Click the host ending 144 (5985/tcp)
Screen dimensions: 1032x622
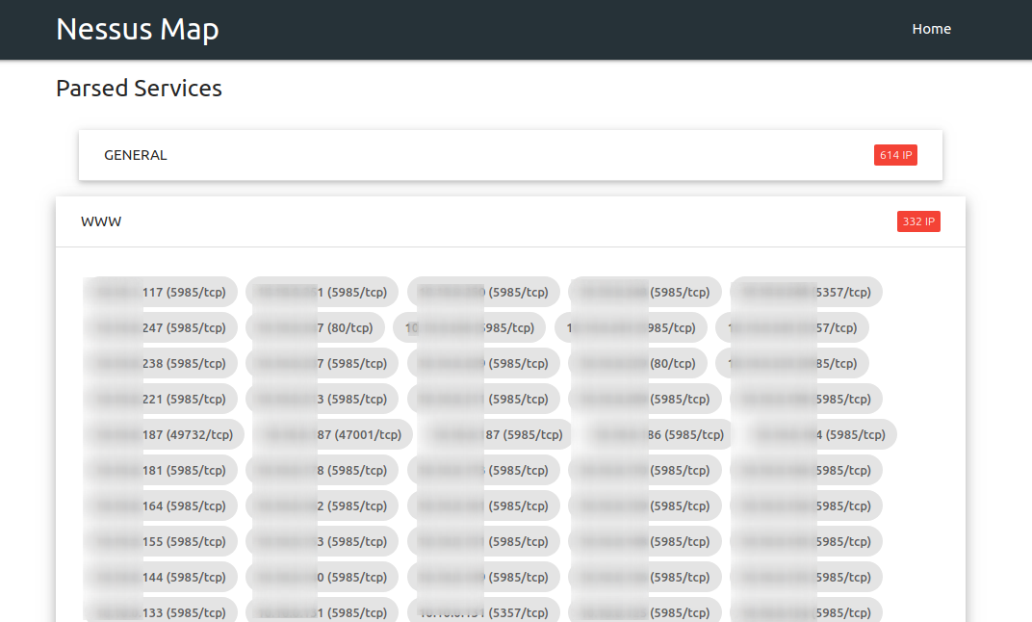point(160,577)
